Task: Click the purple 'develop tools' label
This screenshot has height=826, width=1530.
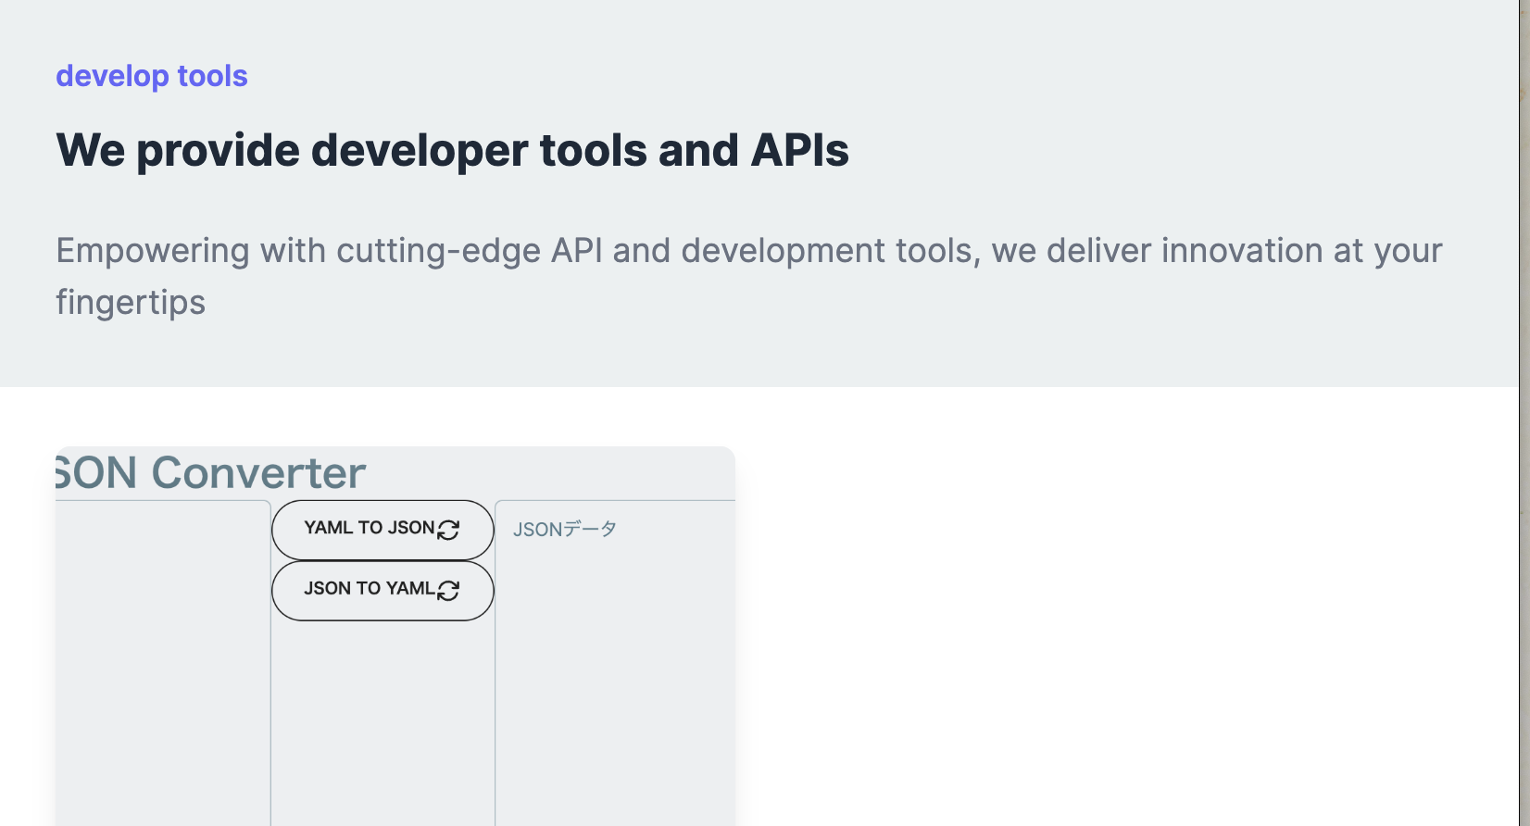Action: pyautogui.click(x=152, y=76)
